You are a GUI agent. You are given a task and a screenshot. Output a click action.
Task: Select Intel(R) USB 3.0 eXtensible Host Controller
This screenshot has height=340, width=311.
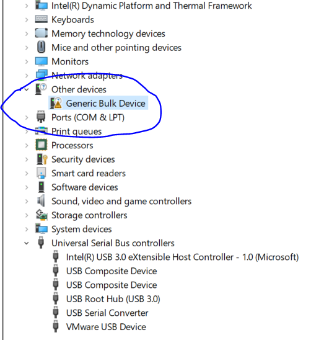[182, 257]
